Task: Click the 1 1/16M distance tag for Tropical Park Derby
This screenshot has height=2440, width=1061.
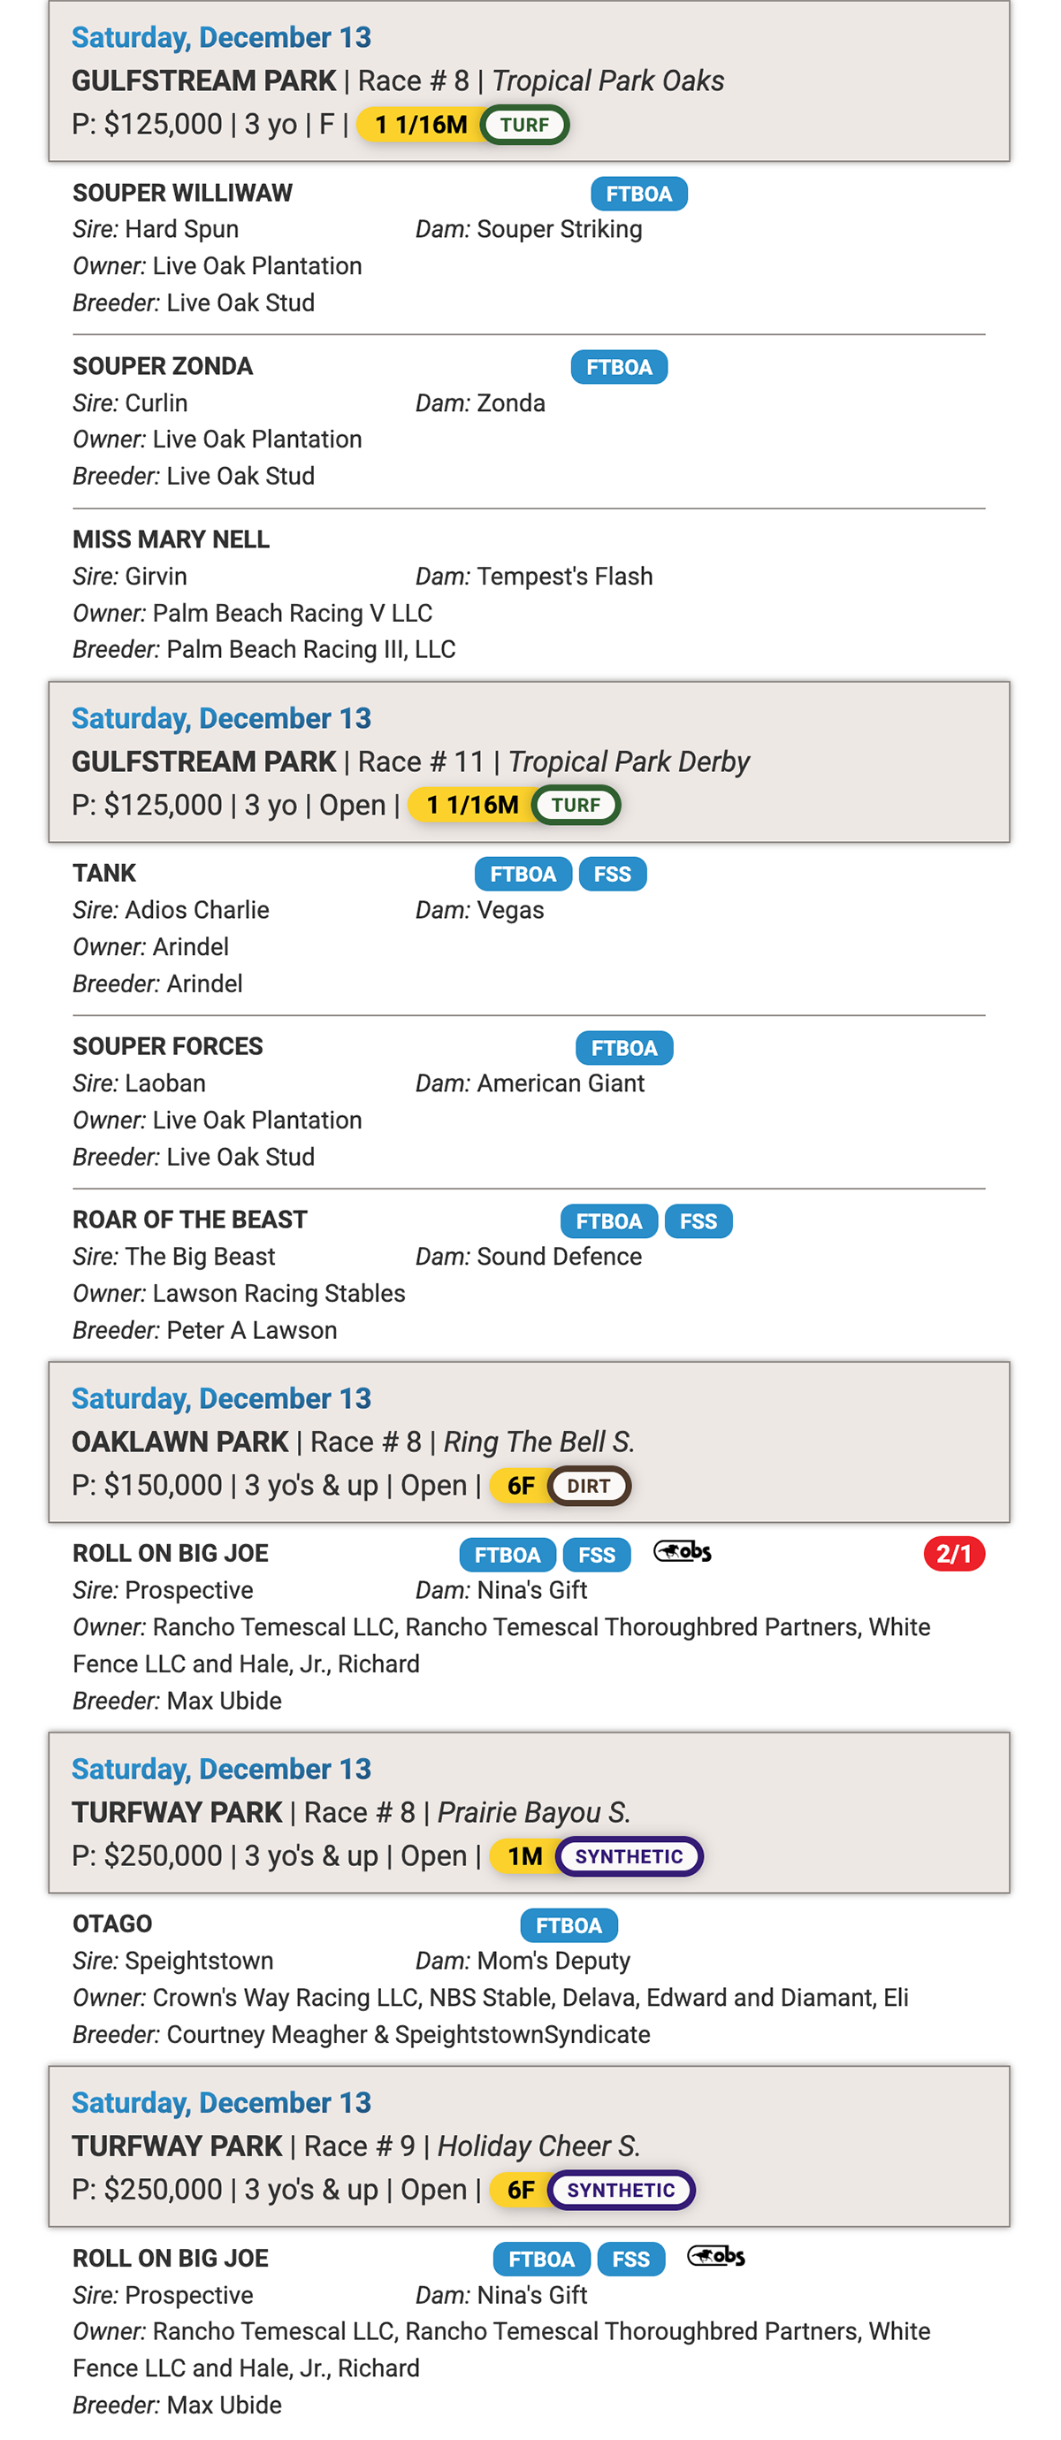Action: click(472, 805)
